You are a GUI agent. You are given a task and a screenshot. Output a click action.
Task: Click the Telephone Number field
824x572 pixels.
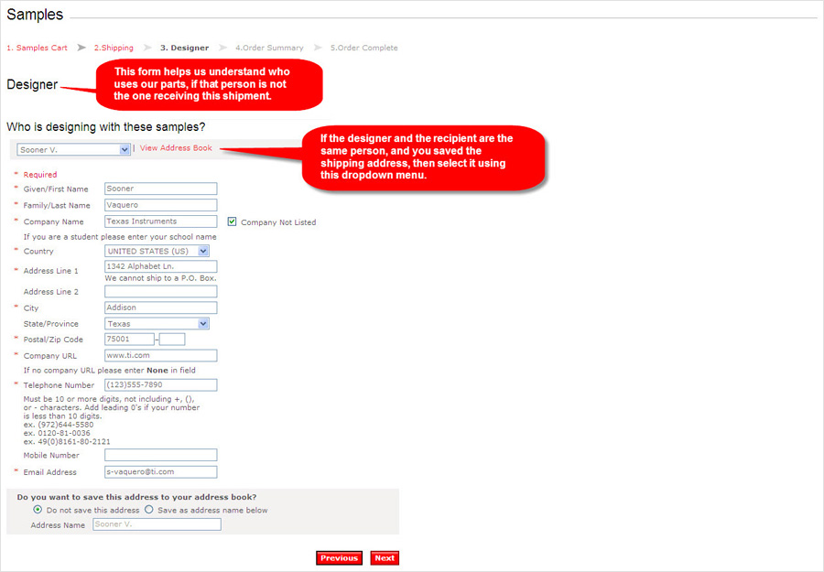(160, 385)
